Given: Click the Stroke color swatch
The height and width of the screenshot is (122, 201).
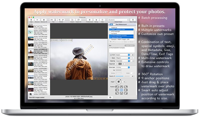Looking at the screenshot, I should pyautogui.click(x=119, y=73).
